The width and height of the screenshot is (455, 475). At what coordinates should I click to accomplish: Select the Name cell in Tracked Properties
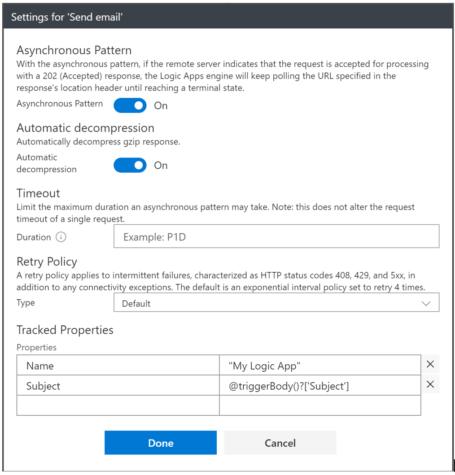118,364
